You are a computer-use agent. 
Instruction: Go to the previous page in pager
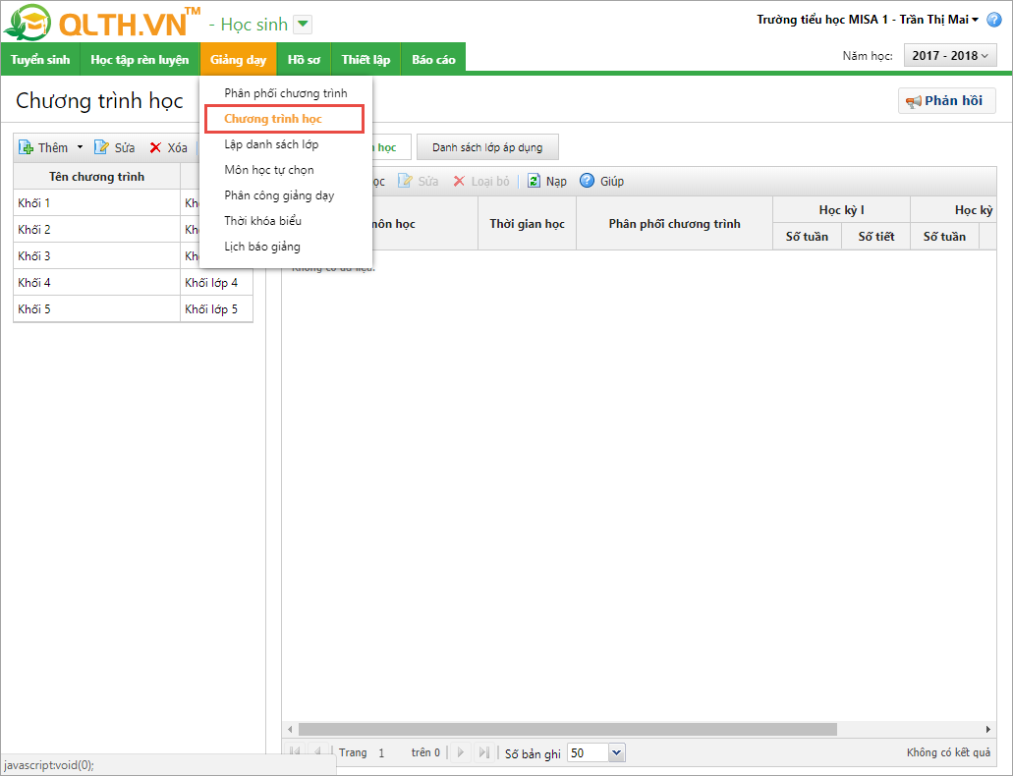318,752
